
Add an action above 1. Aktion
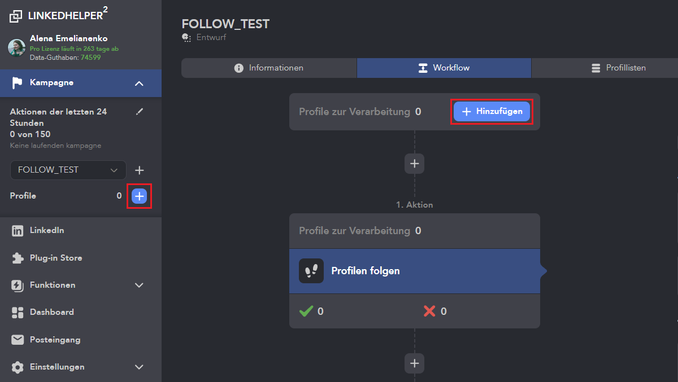pyautogui.click(x=414, y=164)
